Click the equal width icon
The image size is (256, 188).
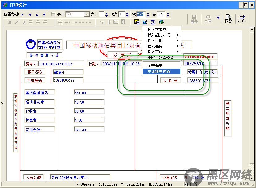(x=116, y=22)
